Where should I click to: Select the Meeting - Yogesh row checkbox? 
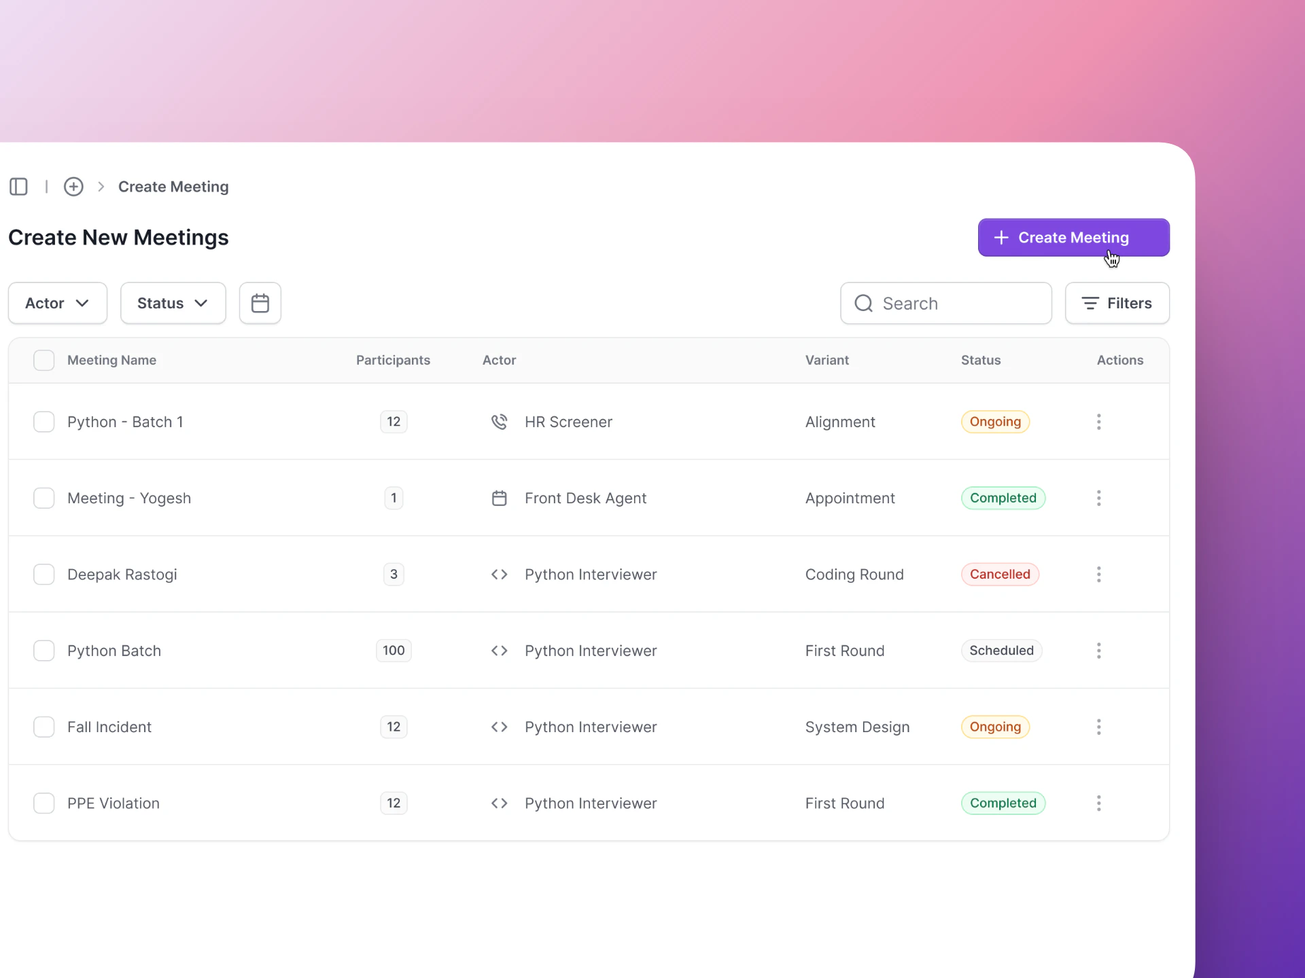tap(44, 499)
